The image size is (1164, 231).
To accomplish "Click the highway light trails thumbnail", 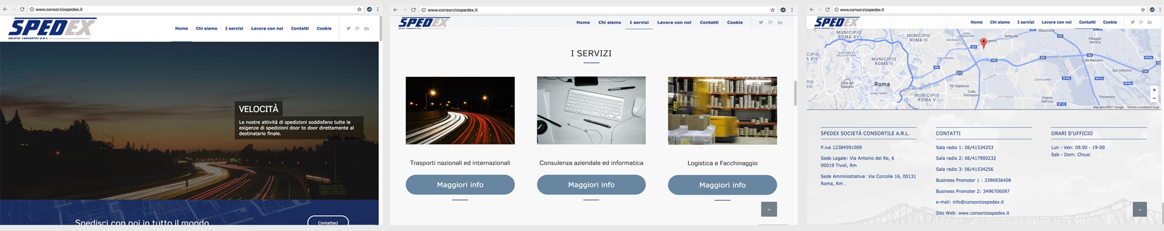I will click(460, 110).
